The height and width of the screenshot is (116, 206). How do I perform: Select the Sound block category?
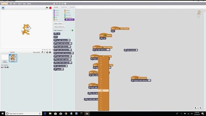coord(57,15)
